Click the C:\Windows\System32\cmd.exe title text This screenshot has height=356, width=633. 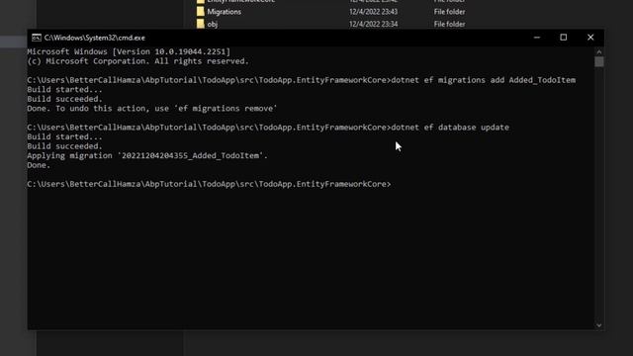point(95,38)
